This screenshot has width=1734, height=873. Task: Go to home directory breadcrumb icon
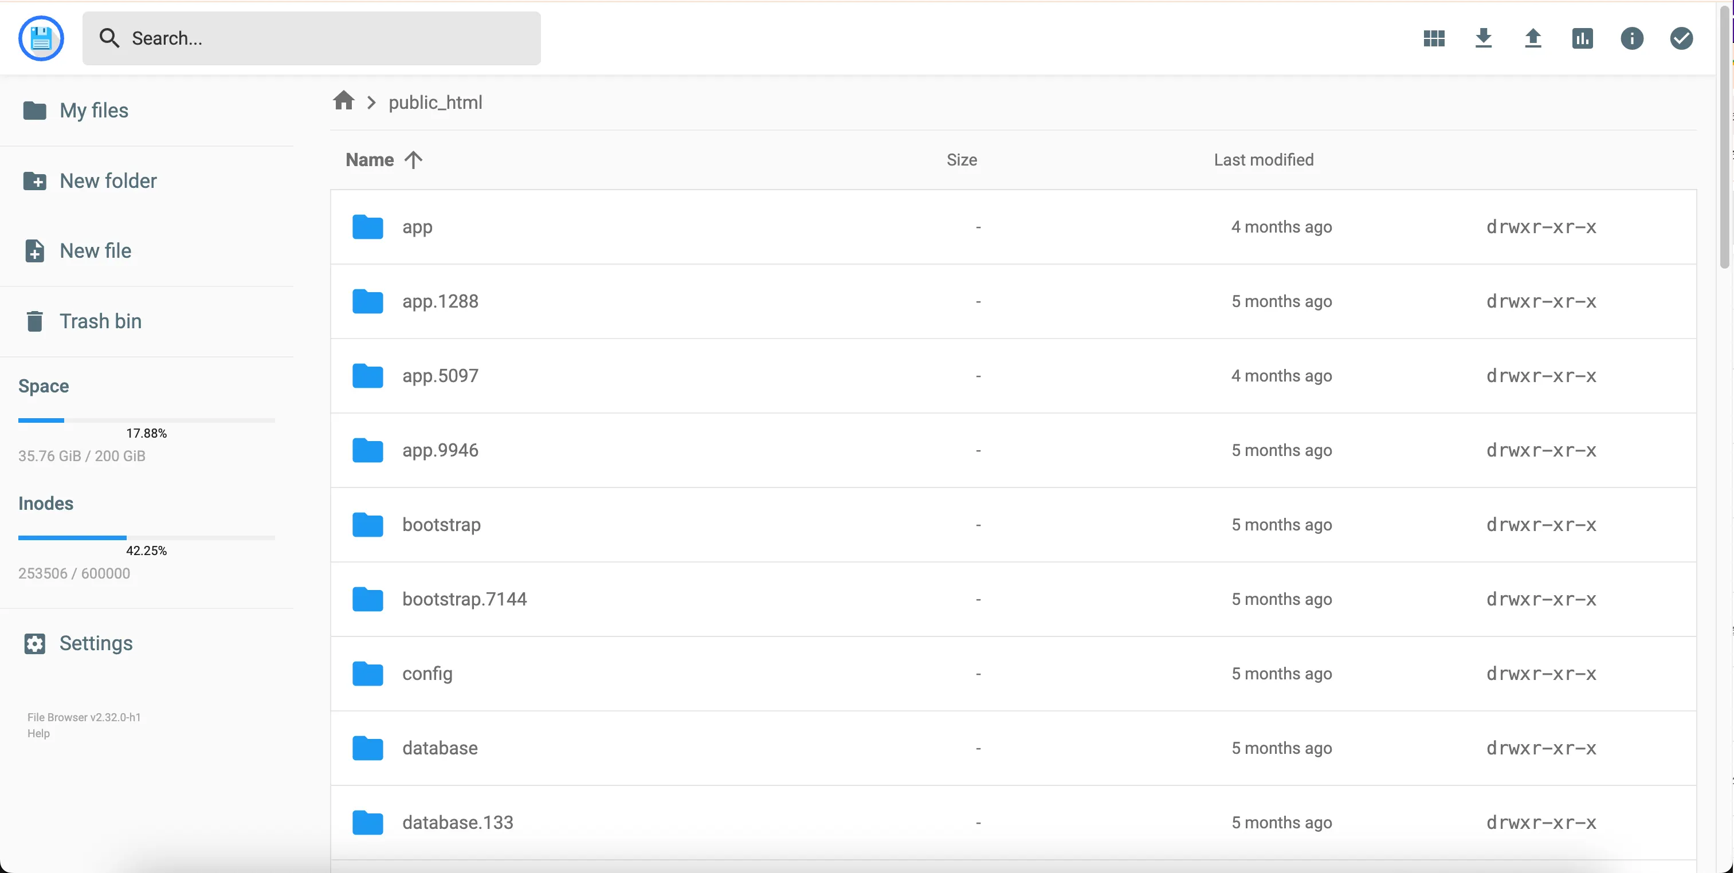(343, 101)
